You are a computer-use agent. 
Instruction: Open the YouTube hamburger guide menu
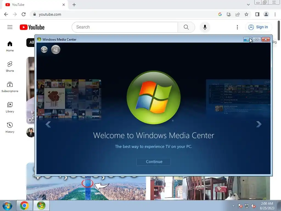(10, 27)
